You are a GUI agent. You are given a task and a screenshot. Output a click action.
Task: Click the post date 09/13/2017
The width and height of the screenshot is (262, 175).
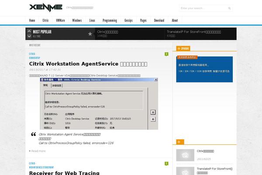45,70
